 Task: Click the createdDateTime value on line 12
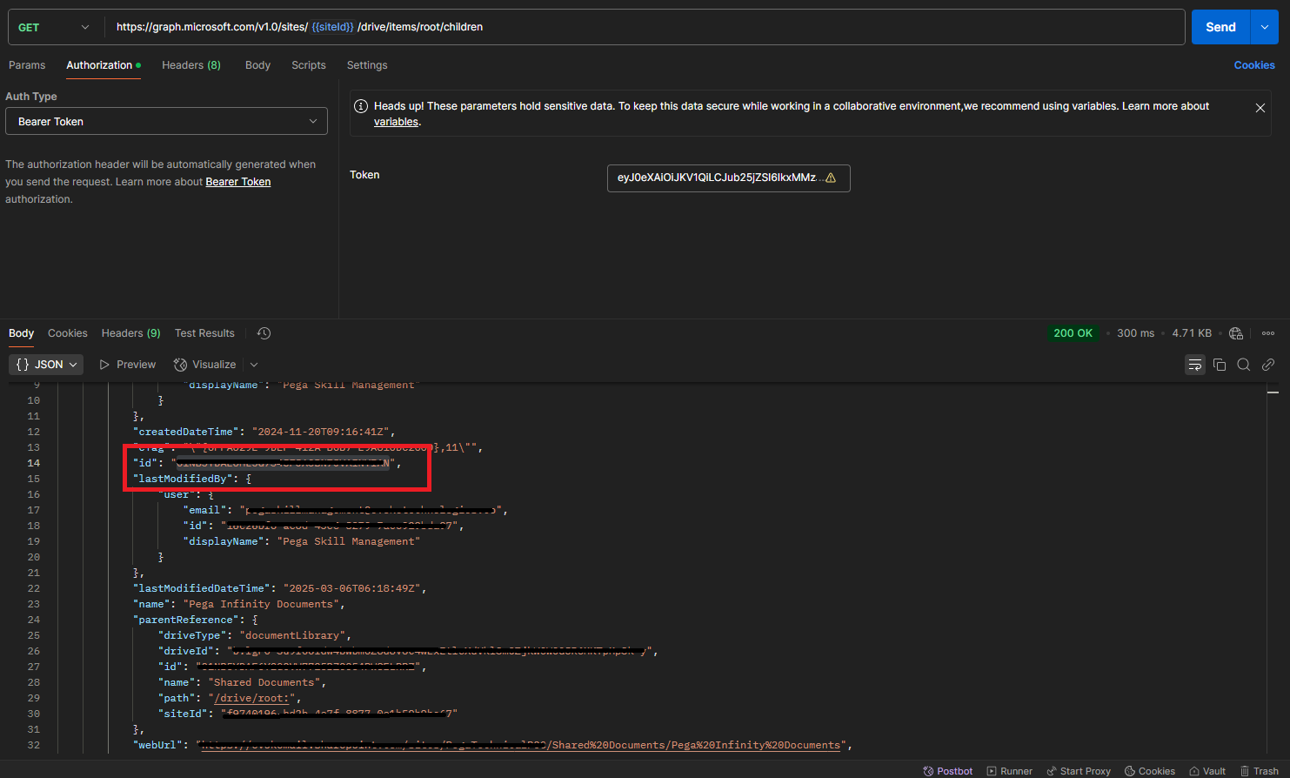click(323, 432)
